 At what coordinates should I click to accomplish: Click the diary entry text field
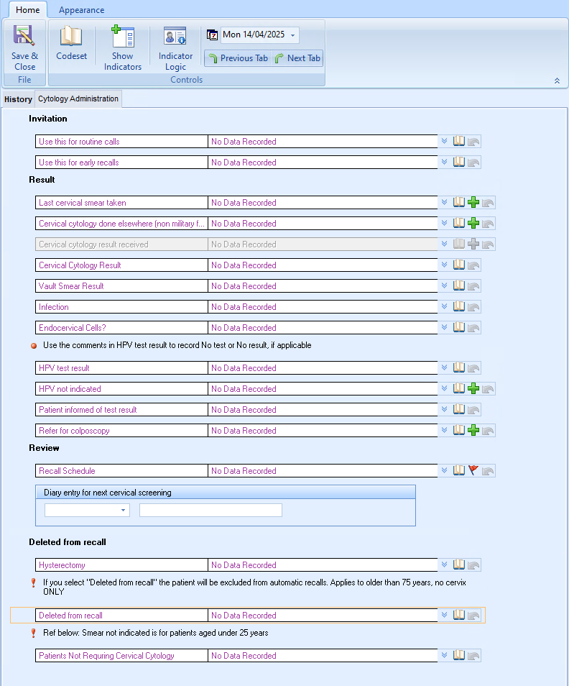click(211, 510)
